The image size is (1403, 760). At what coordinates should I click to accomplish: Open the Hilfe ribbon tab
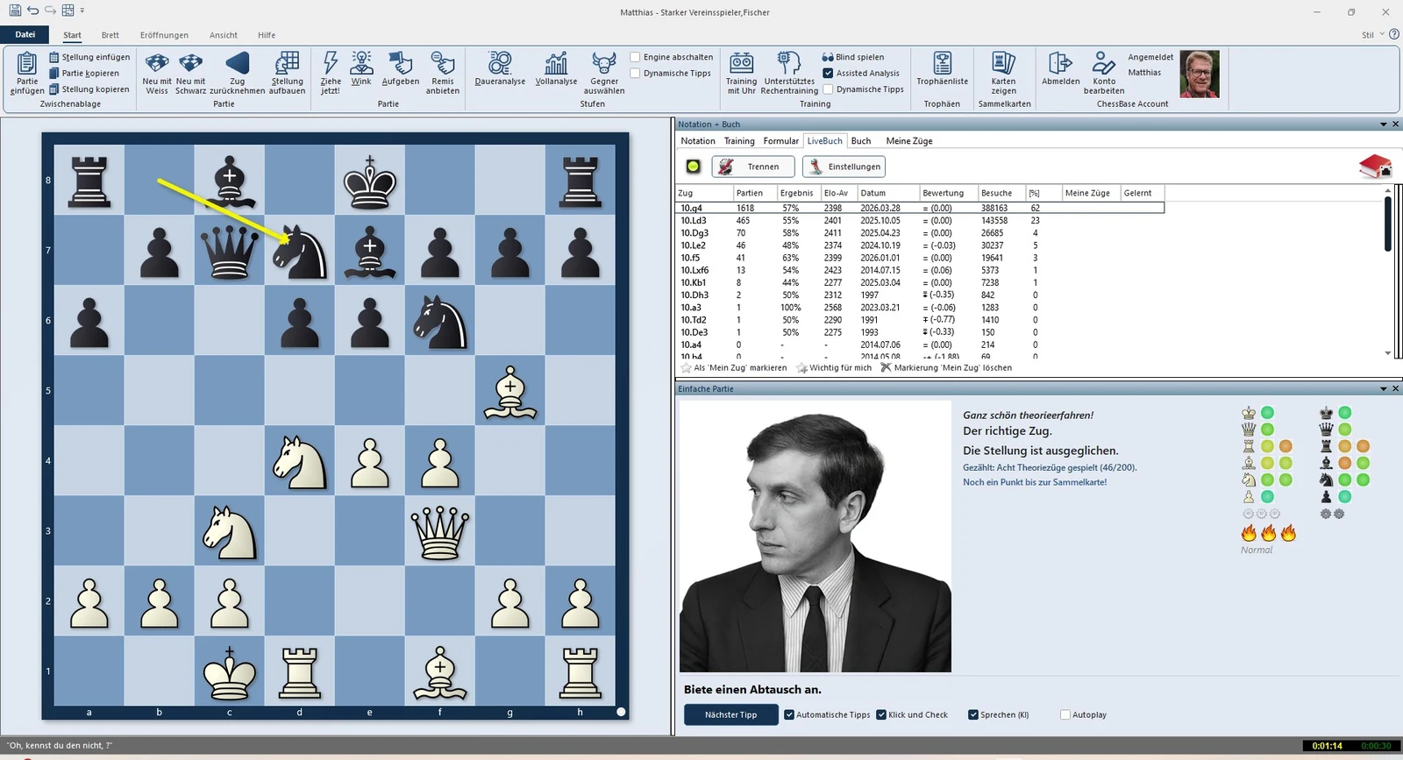pos(267,35)
